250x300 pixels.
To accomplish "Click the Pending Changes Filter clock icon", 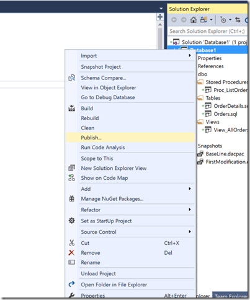I will tap(223, 20).
